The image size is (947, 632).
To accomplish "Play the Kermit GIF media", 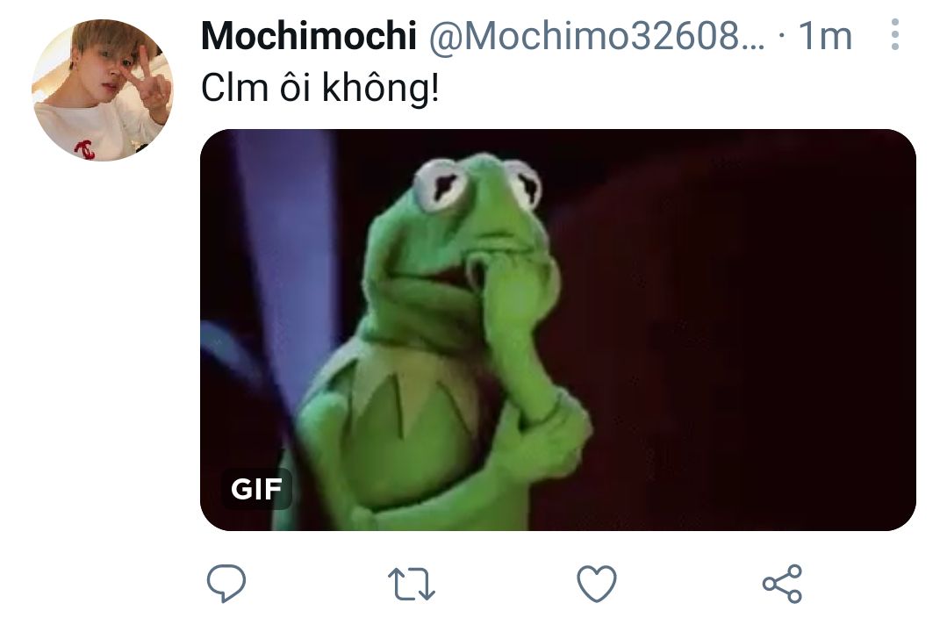I will point(558,330).
